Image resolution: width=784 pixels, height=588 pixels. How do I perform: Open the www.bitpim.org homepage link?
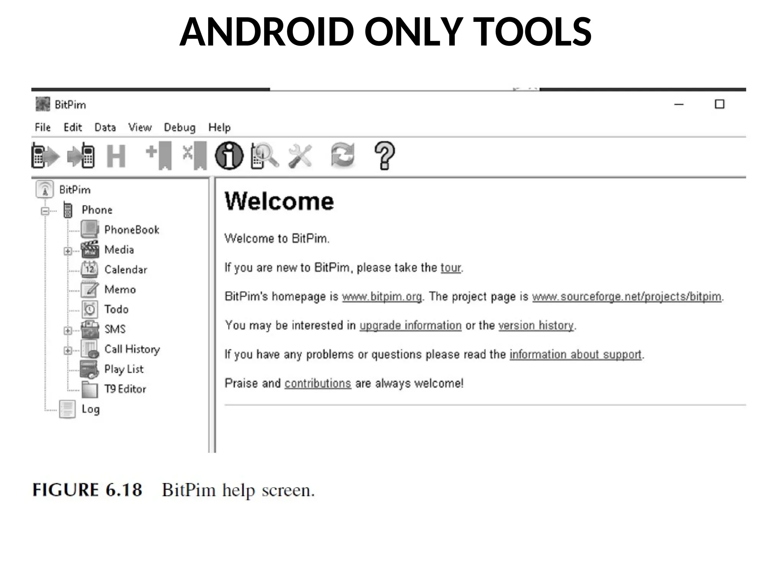click(x=382, y=297)
